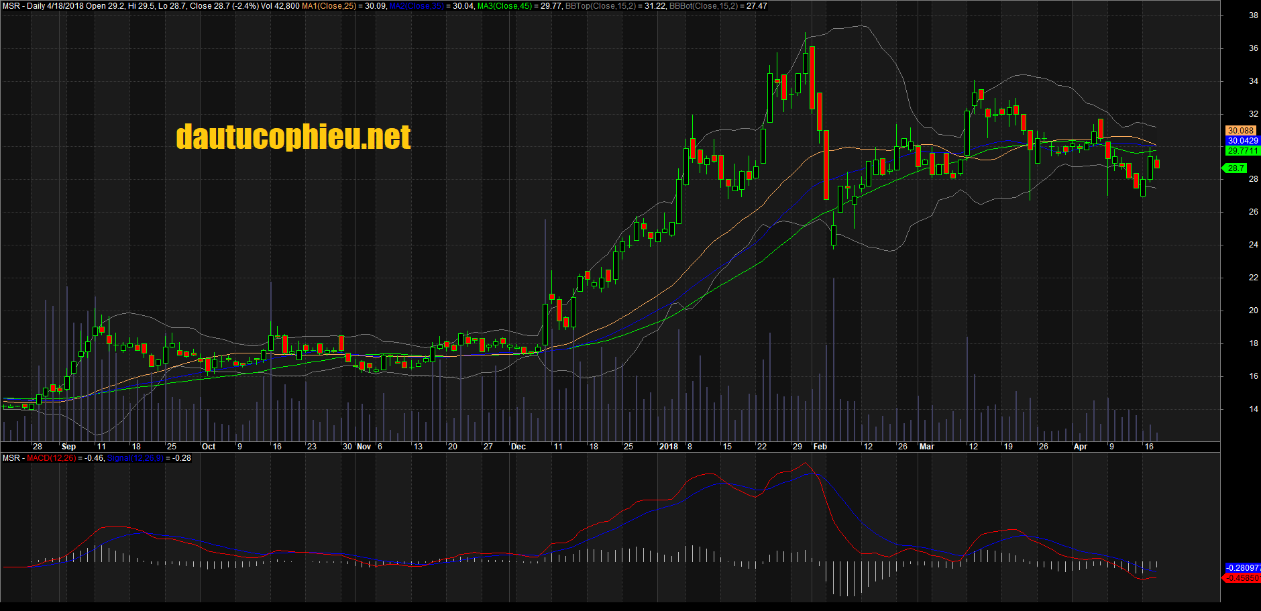Click the 24 price axis label
Screen dimensions: 1261x611
pos(1253,245)
